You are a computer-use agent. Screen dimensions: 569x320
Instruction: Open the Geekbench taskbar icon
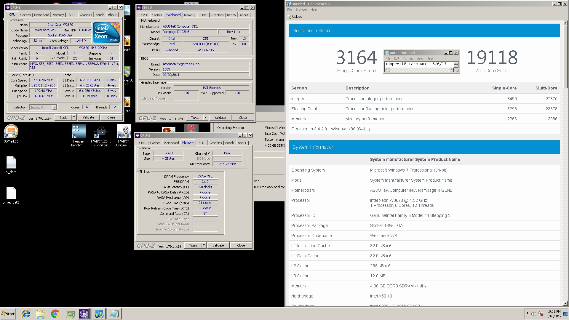99,314
